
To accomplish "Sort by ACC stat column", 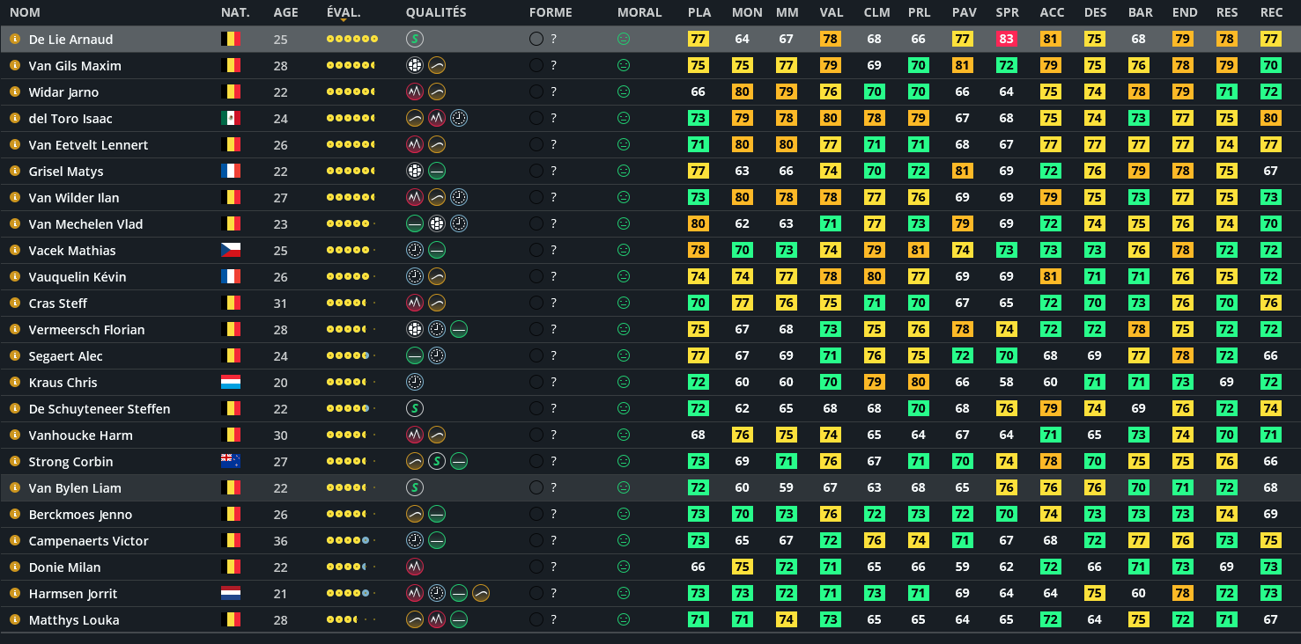I will (x=1052, y=12).
